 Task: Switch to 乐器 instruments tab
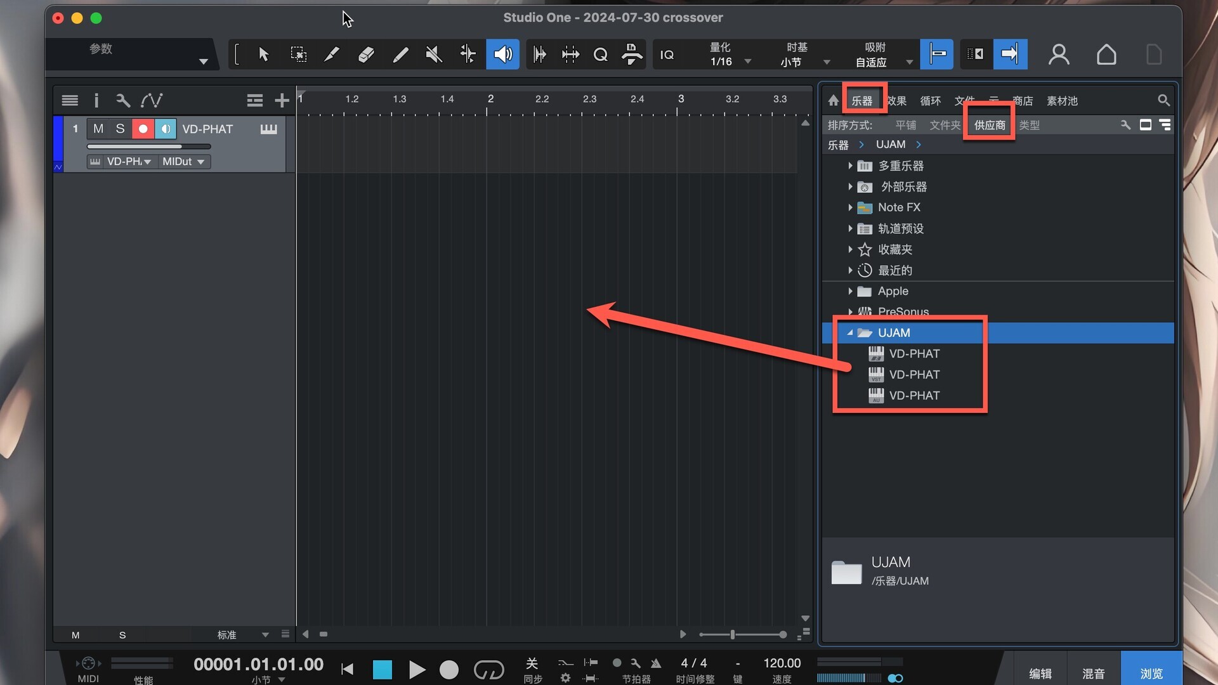[x=861, y=100]
